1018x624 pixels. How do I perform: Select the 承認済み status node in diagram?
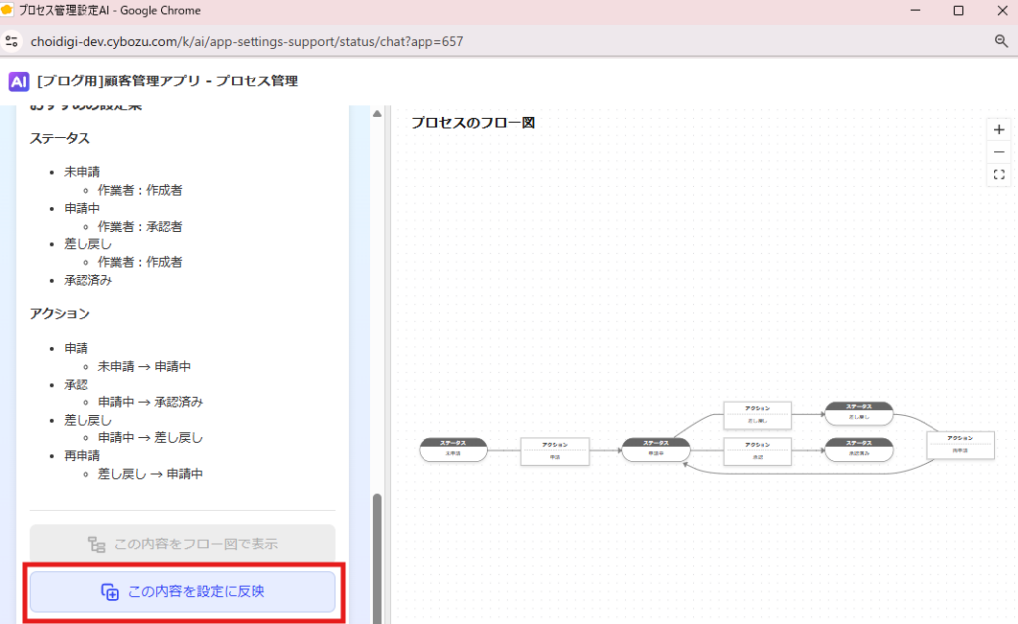coord(859,450)
